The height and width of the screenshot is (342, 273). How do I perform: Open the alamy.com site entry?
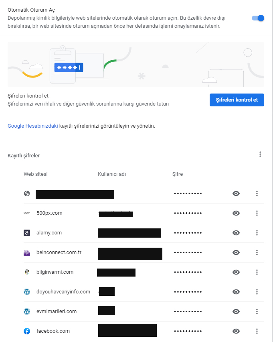[49, 233]
